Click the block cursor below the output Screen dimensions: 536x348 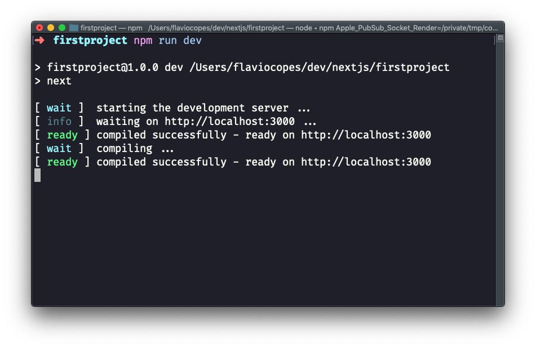(37, 175)
